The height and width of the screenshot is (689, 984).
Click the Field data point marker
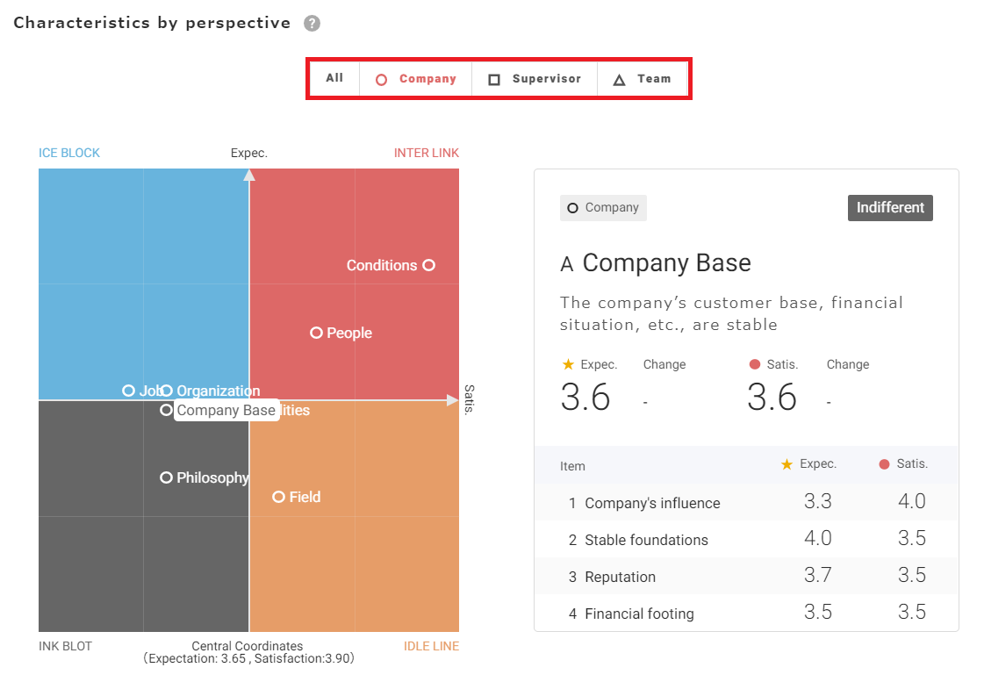point(278,497)
